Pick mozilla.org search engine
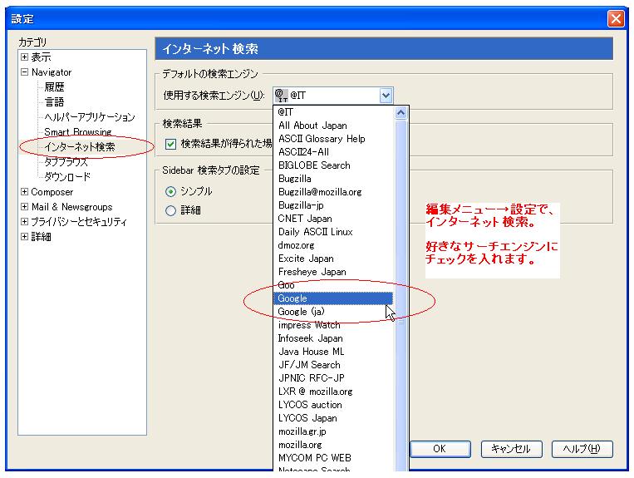Image resolution: width=634 pixels, height=478 pixels. [333, 445]
